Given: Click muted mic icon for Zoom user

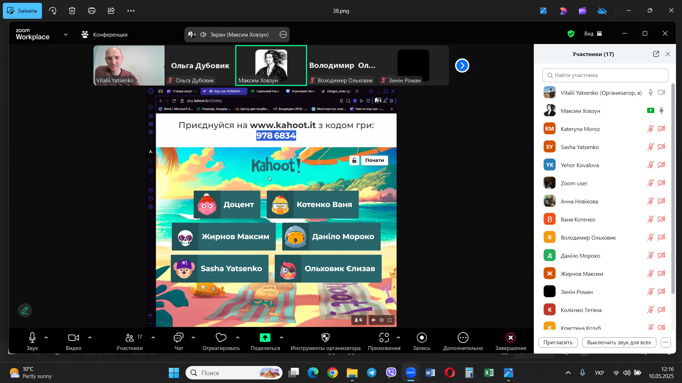Looking at the screenshot, I should click(650, 183).
